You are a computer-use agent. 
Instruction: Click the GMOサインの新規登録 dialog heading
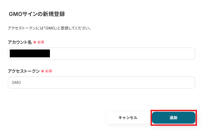pos(37,14)
